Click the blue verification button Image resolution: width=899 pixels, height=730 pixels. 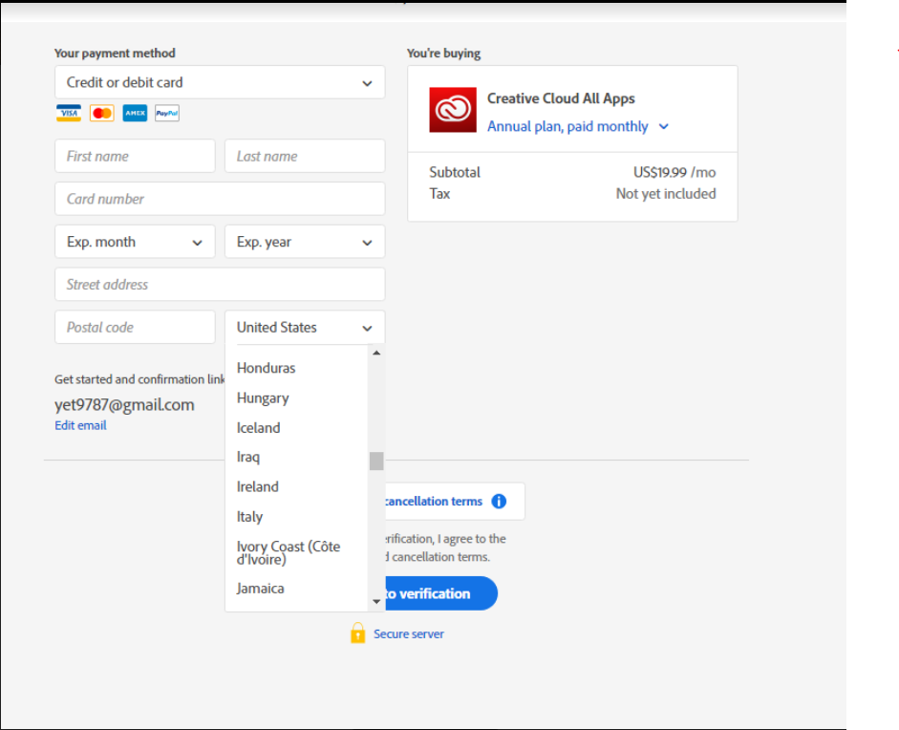point(440,593)
